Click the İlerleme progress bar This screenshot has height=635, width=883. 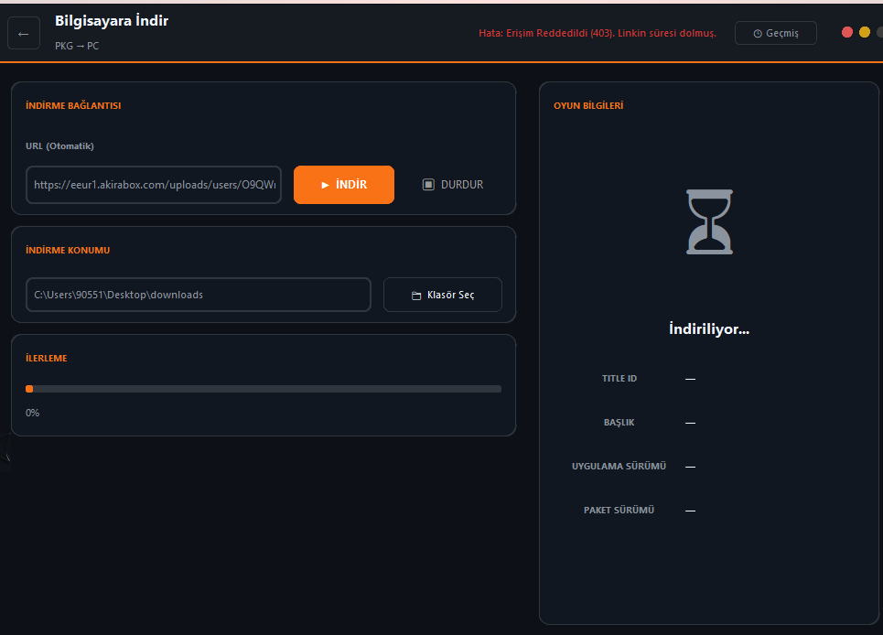[264, 389]
